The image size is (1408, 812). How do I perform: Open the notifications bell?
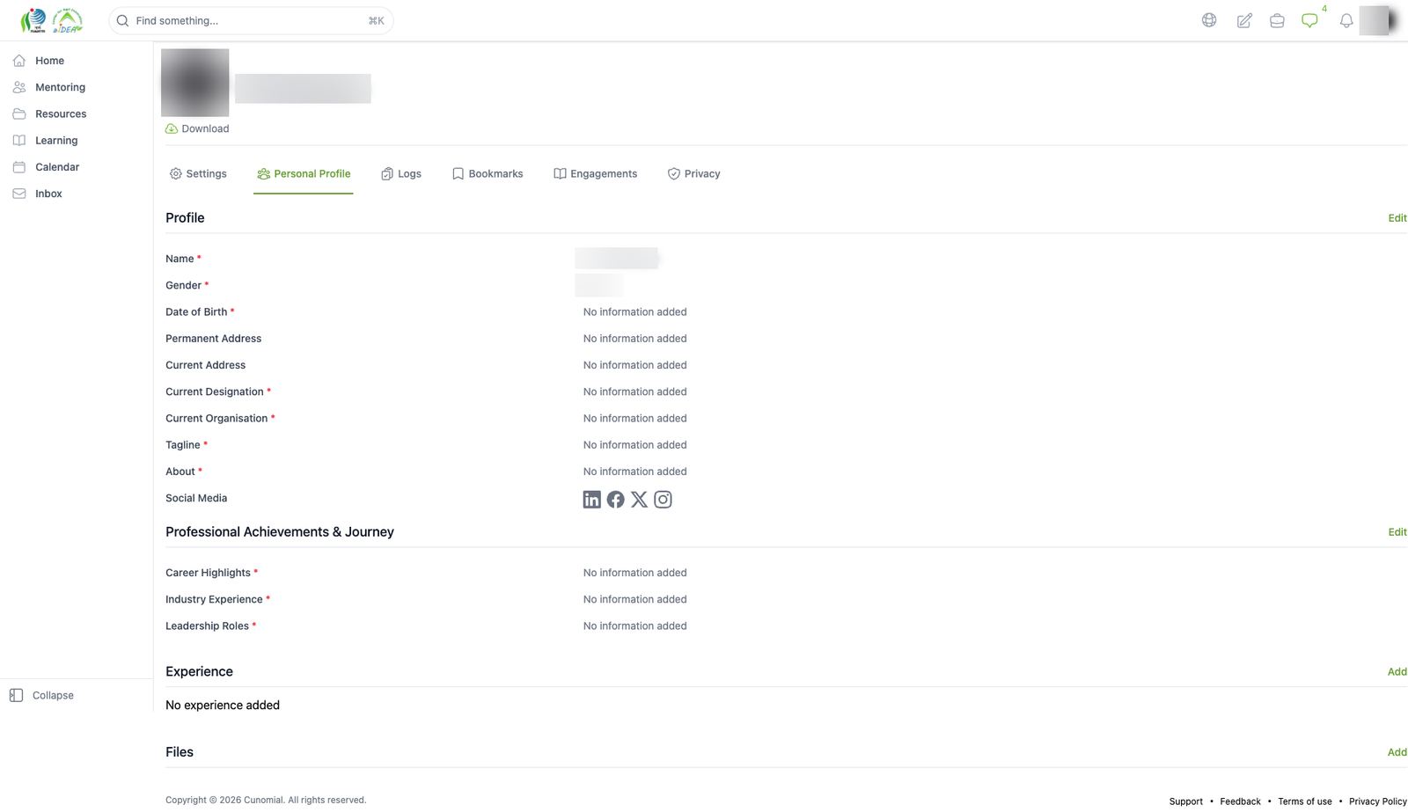pos(1346,20)
